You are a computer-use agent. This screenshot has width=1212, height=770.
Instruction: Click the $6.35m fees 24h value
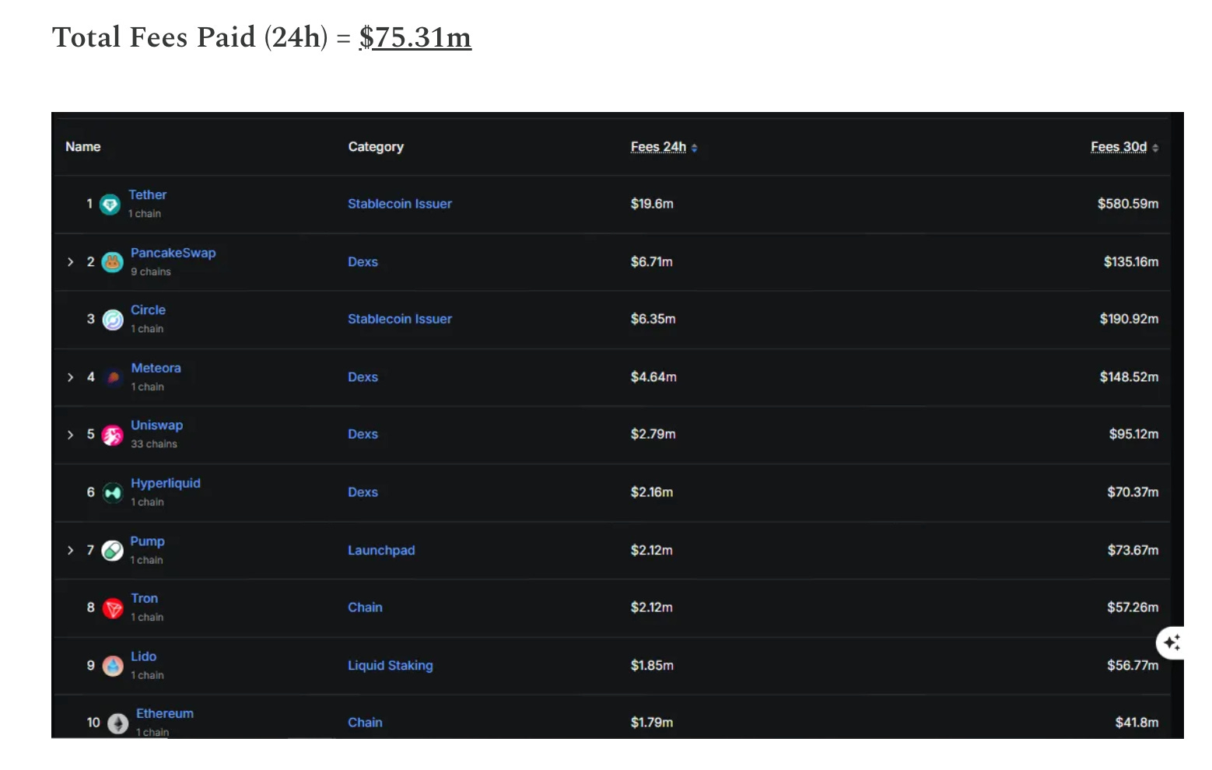click(x=653, y=319)
